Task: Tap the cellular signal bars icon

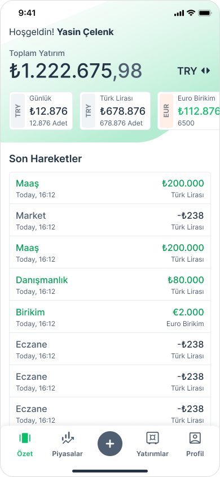Action: (x=179, y=13)
